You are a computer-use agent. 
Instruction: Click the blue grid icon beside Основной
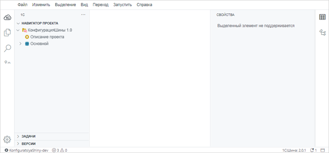(x=27, y=44)
